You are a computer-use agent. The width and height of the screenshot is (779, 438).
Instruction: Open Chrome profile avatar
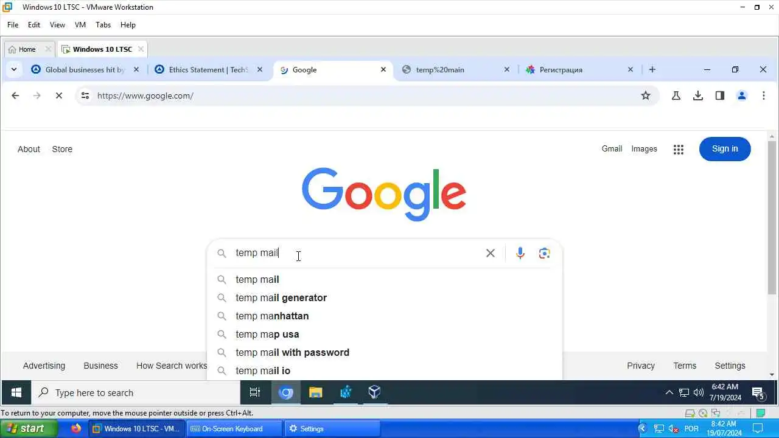pyautogui.click(x=742, y=96)
